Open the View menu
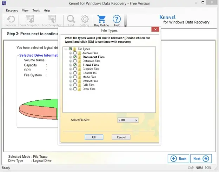The height and width of the screenshot is (172, 219). (25, 10)
